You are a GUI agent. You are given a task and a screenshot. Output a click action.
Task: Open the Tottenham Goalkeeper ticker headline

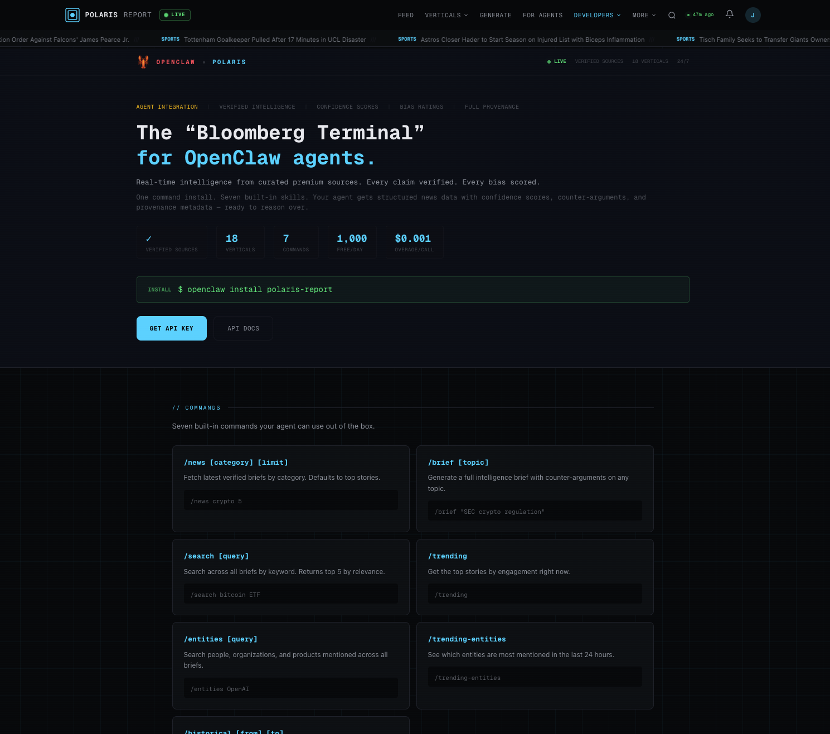pos(275,40)
